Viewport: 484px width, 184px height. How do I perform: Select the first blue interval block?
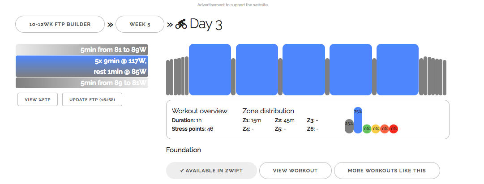point(210,69)
